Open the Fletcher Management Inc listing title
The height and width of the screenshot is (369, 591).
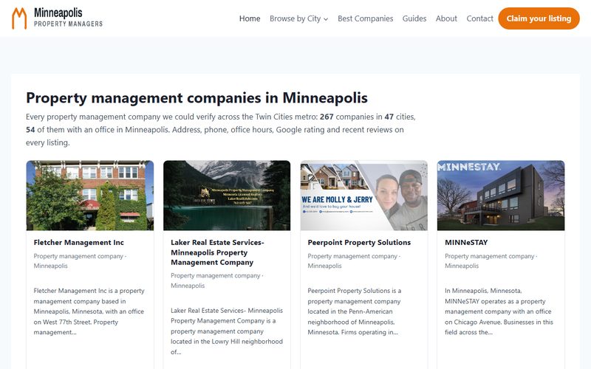(x=79, y=243)
